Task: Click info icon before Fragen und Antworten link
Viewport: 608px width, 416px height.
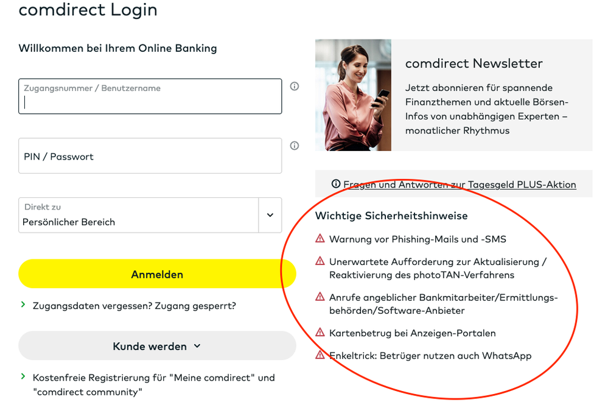Action: coord(336,184)
